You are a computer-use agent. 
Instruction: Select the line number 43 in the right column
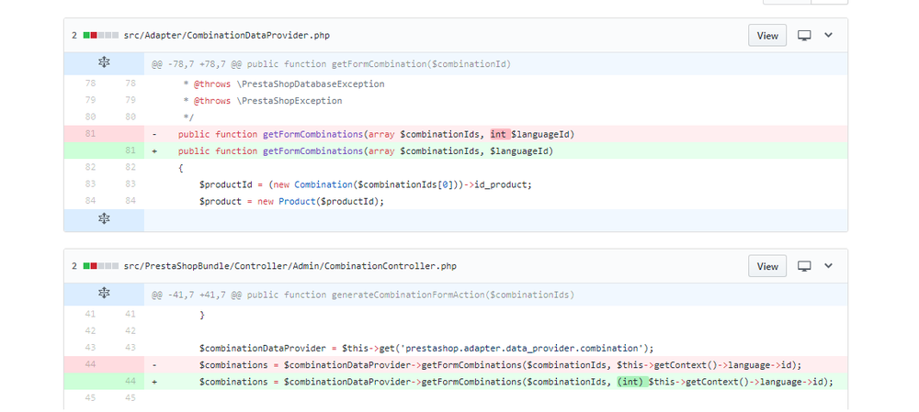130,348
